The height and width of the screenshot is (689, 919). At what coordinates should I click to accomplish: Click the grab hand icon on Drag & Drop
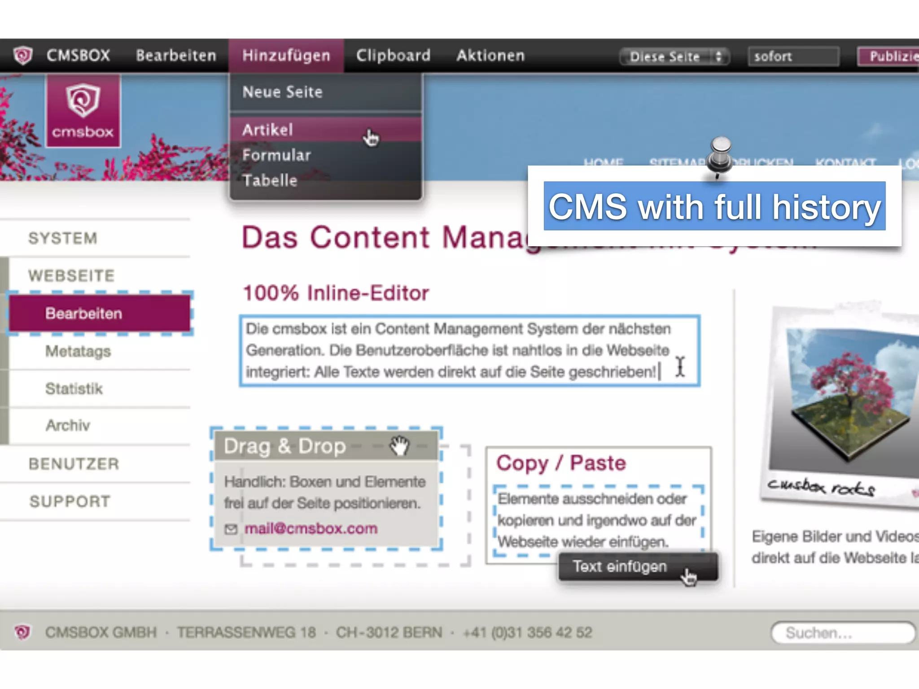(x=399, y=445)
